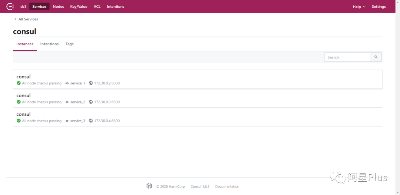Click the service_3 node name
Viewport: 400px width, 195px height.
[x=77, y=121]
